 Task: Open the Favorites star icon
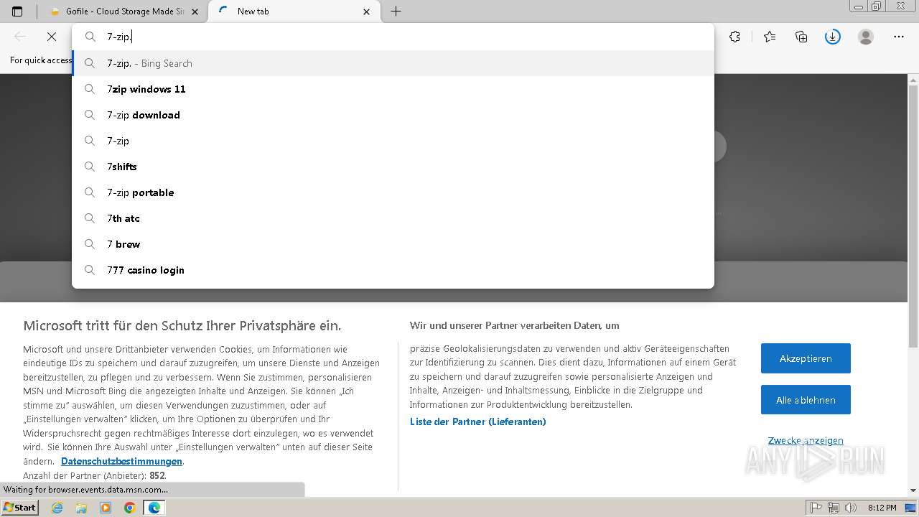[770, 37]
